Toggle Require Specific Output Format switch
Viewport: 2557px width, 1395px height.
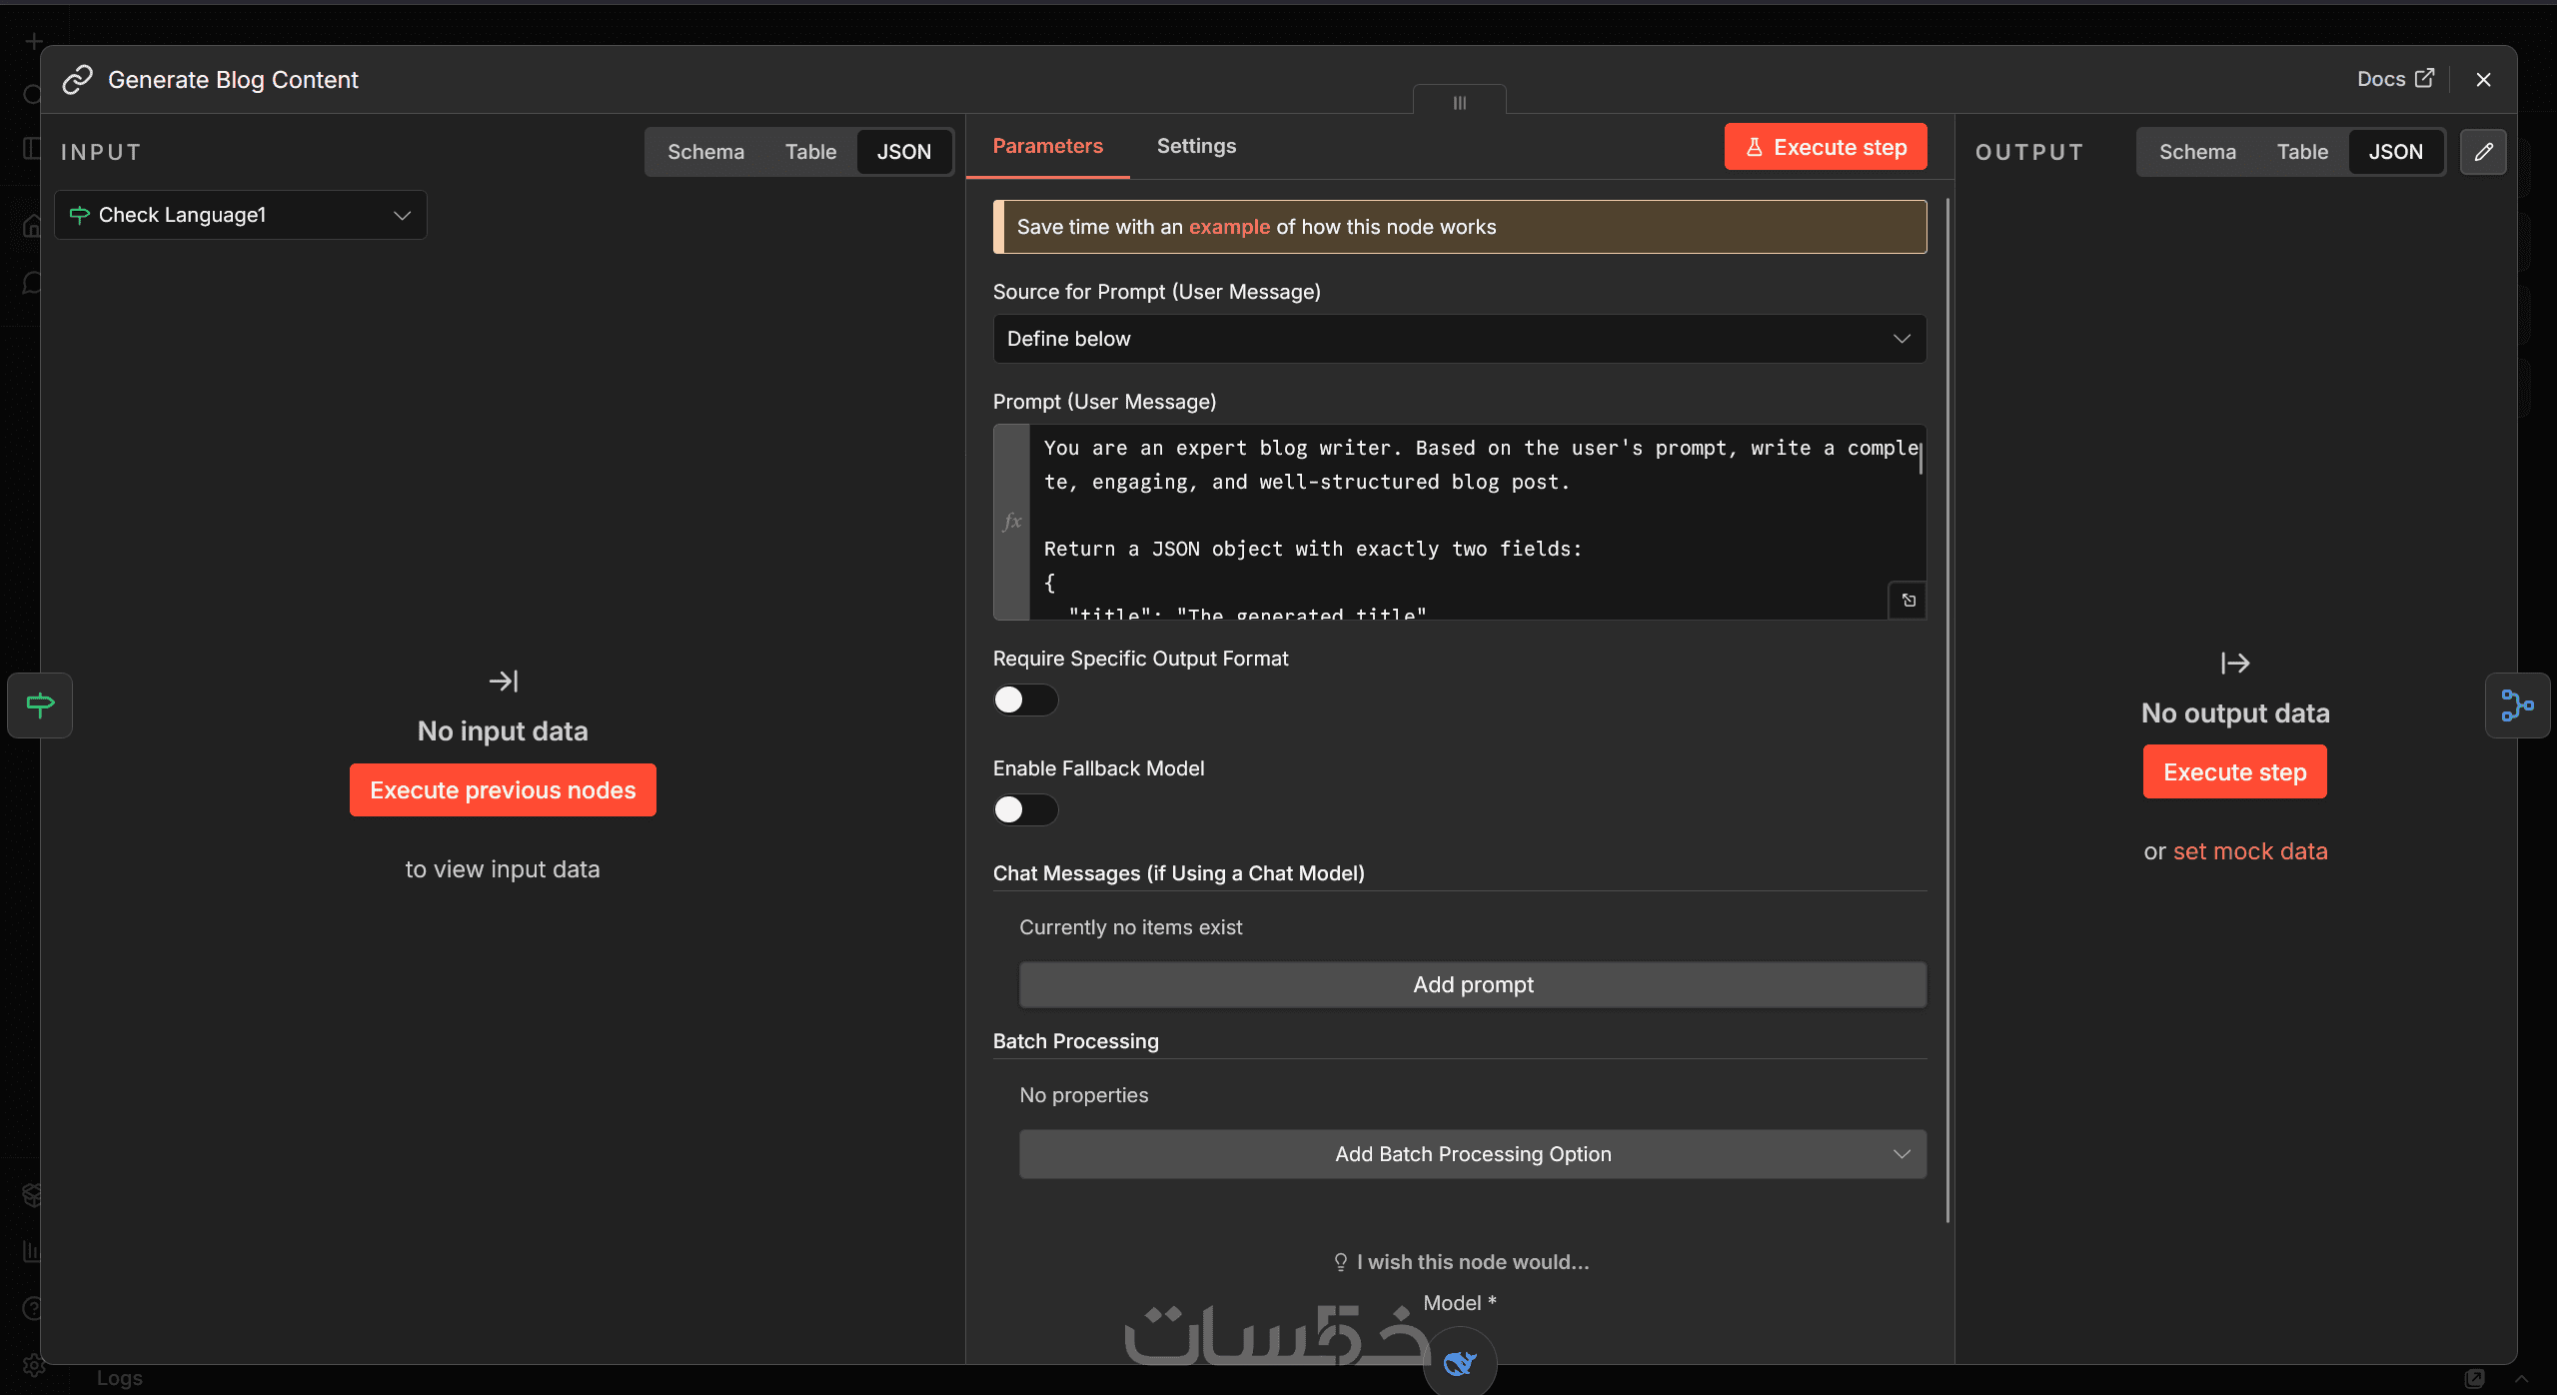tap(1024, 699)
